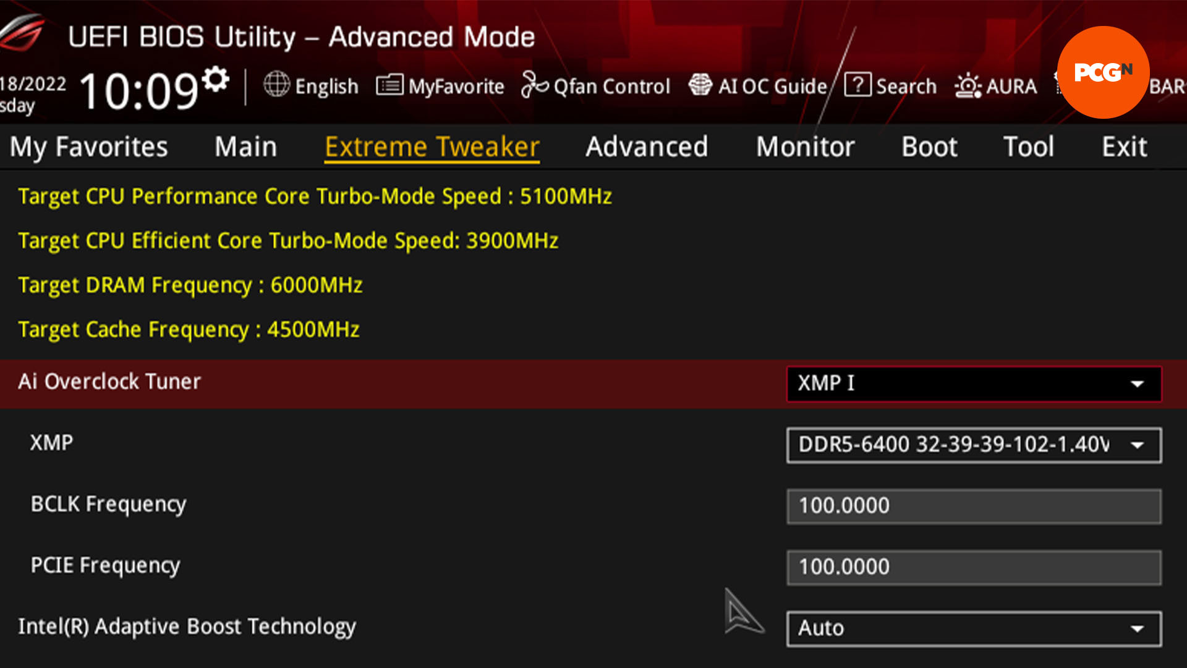This screenshot has width=1187, height=668.
Task: Open My Favorites tab
Action: pyautogui.click(x=88, y=146)
